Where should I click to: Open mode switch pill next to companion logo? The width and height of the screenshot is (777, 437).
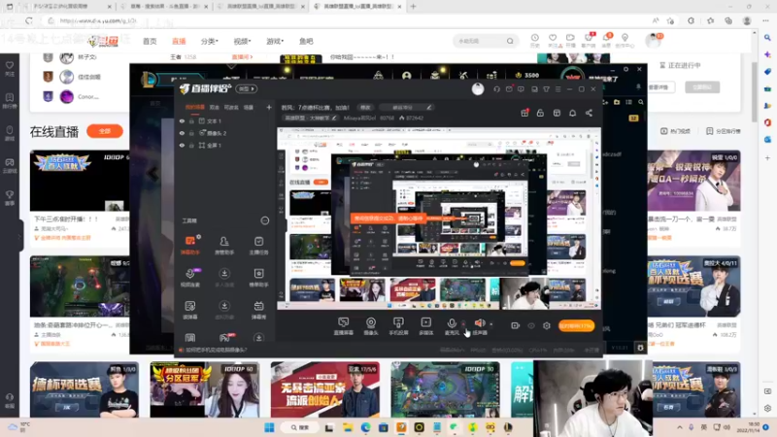pyautogui.click(x=247, y=88)
